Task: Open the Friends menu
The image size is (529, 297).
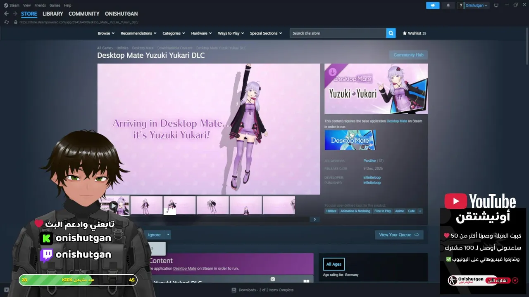Action: 40,5
